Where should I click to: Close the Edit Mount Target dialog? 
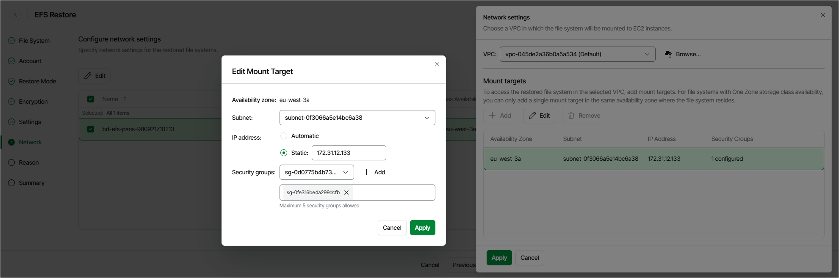click(437, 64)
